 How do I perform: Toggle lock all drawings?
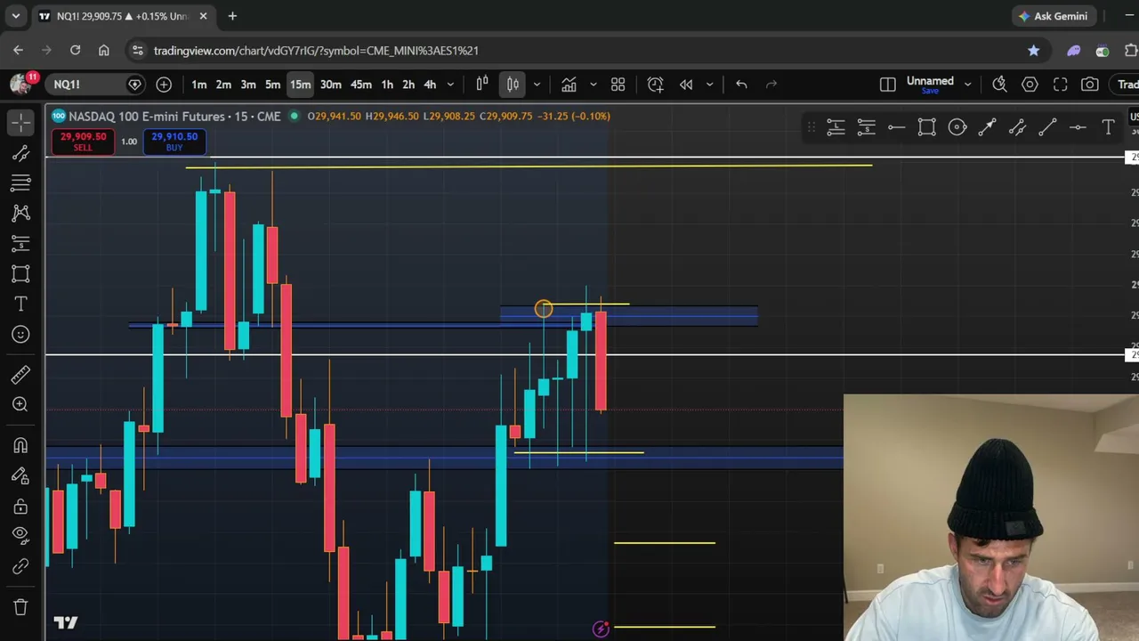pyautogui.click(x=20, y=506)
